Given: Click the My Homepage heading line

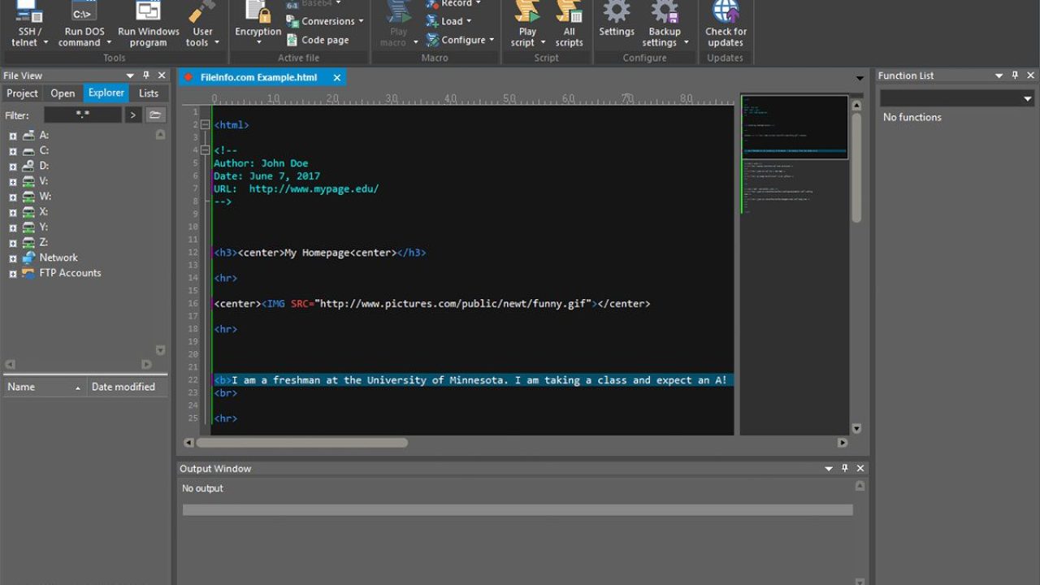Looking at the screenshot, I should click(x=320, y=253).
